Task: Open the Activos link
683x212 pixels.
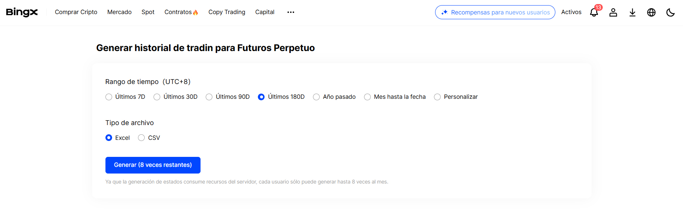Action: [571, 12]
